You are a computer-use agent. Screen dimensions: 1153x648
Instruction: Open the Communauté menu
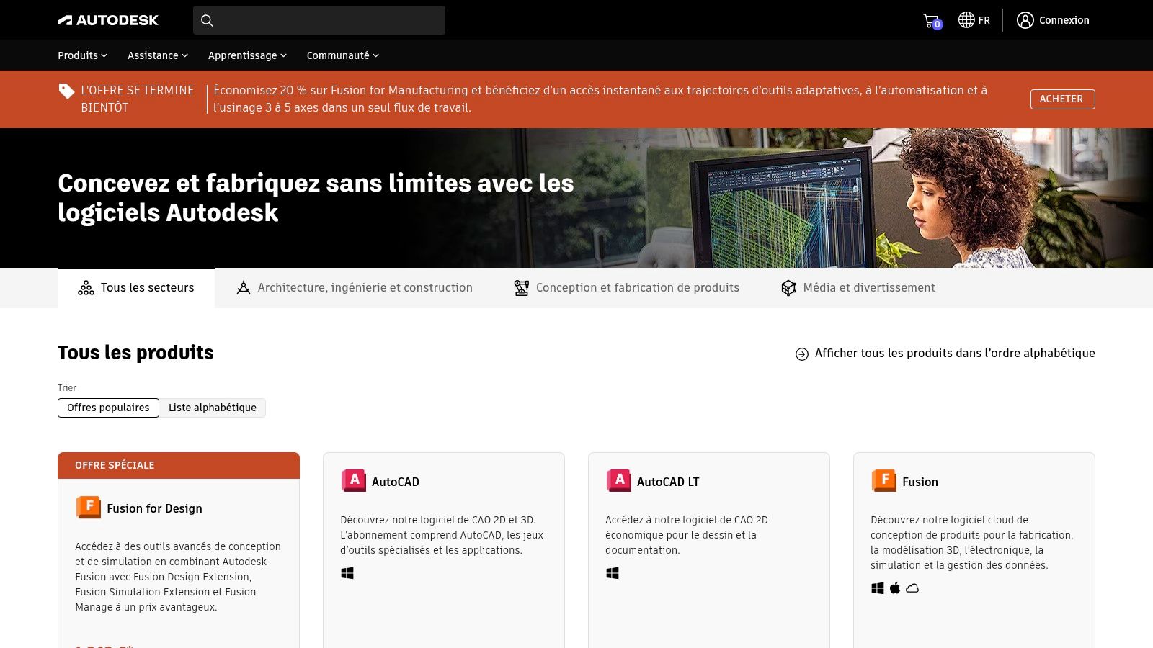342,55
